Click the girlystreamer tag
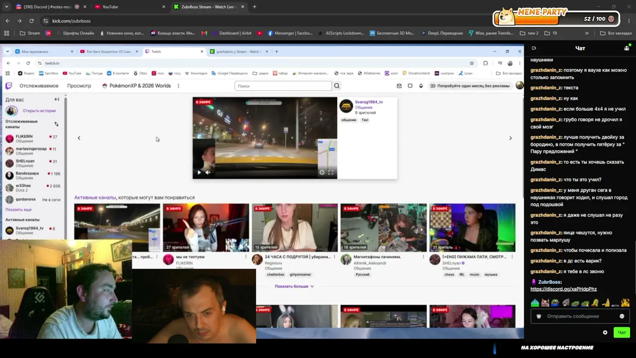 (300, 274)
